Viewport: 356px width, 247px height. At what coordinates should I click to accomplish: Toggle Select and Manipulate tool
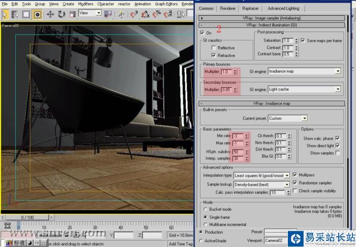(121, 15)
